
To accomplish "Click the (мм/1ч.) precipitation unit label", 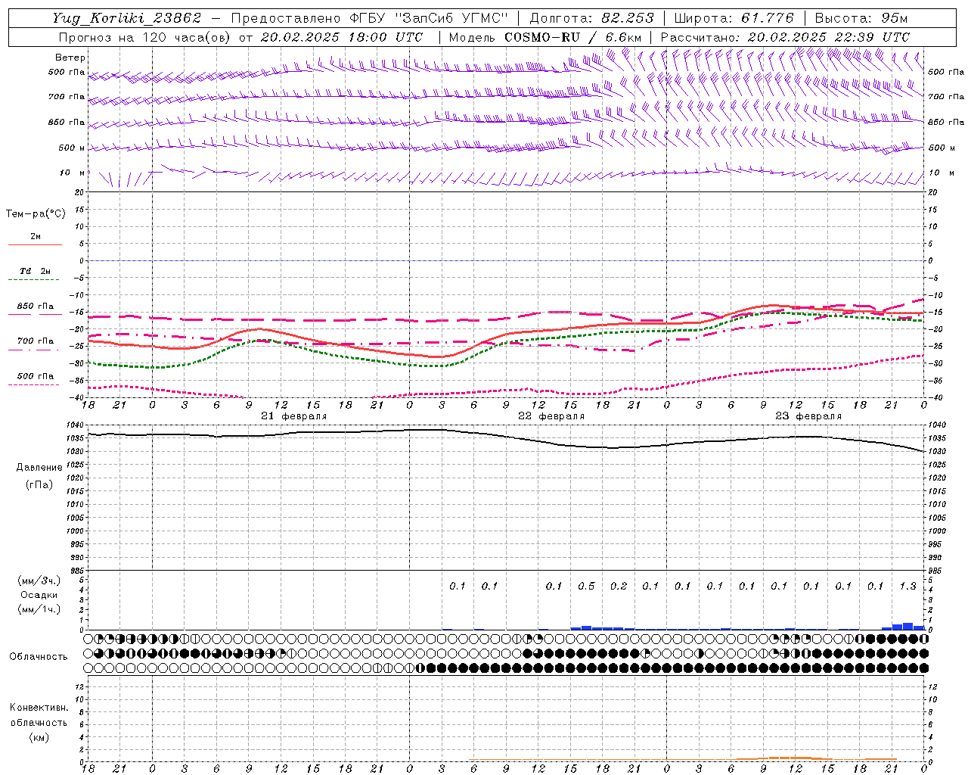I will tap(39, 609).
